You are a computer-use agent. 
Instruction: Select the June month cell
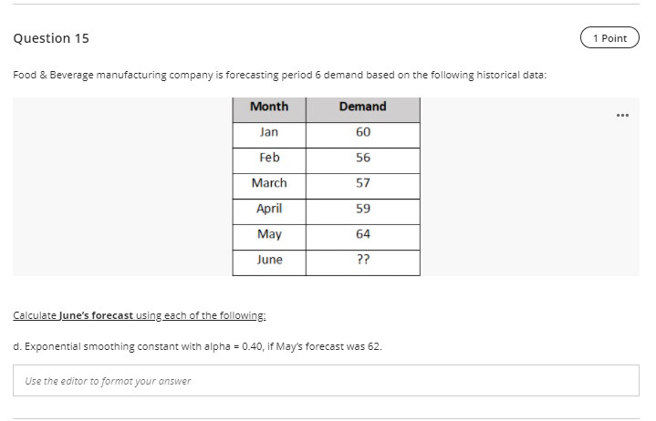pos(269,262)
